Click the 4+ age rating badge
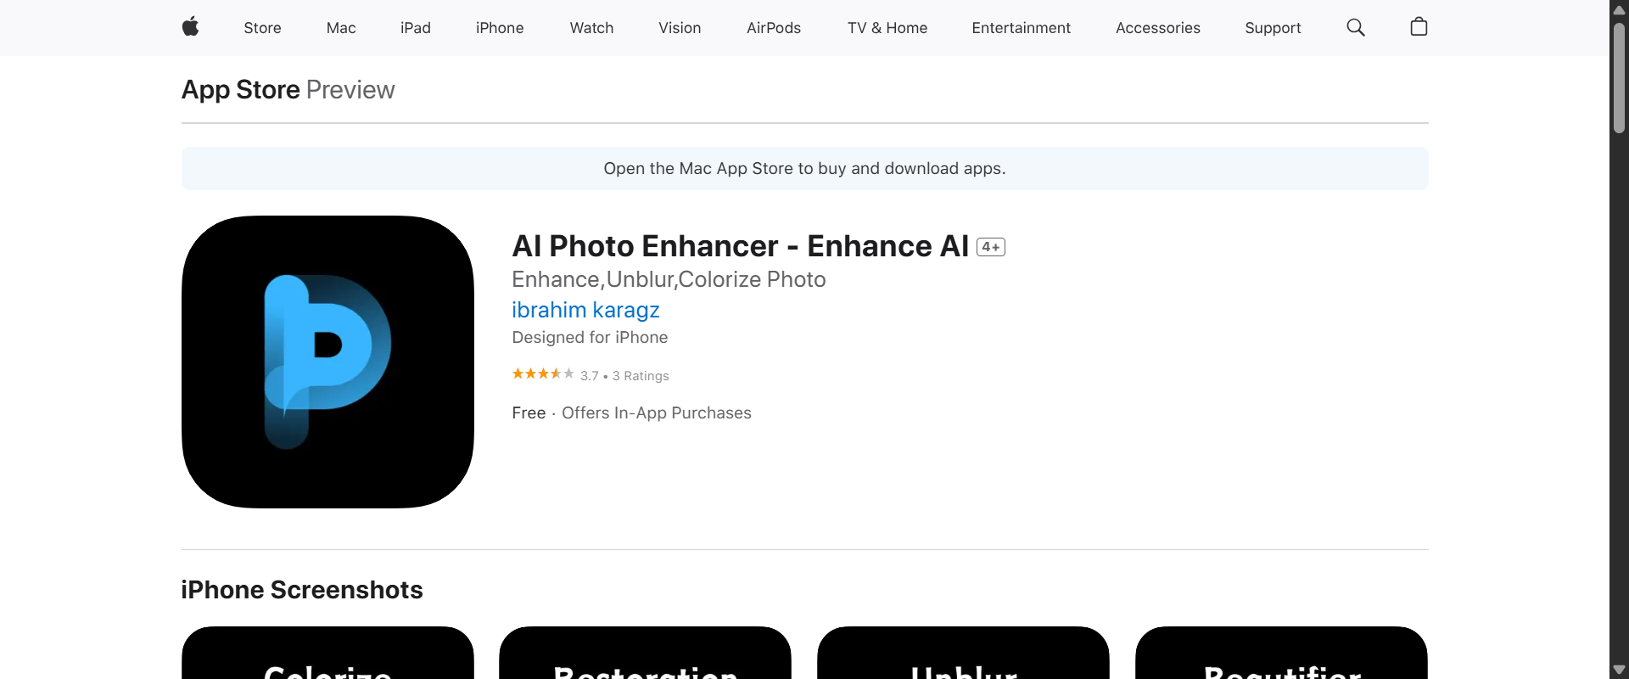1629x679 pixels. pyautogui.click(x=990, y=246)
